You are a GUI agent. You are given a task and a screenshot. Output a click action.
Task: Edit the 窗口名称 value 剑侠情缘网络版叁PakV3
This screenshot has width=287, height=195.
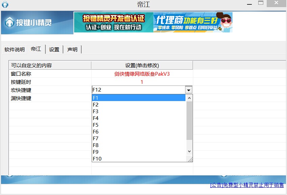pos(142,74)
